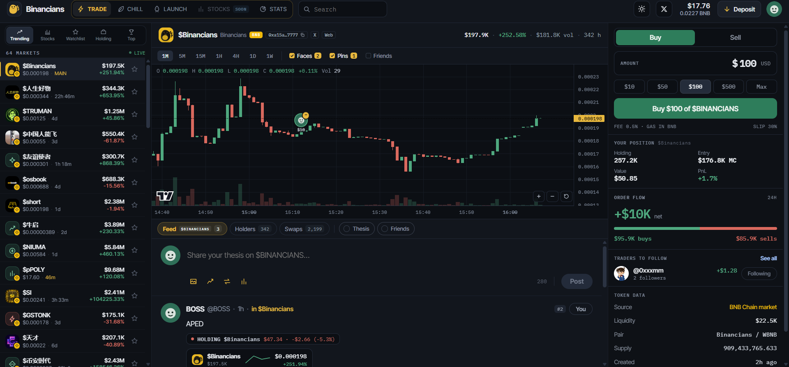This screenshot has height=367, width=789.
Task: Open the Holding briefcase tab
Action: pos(104,35)
